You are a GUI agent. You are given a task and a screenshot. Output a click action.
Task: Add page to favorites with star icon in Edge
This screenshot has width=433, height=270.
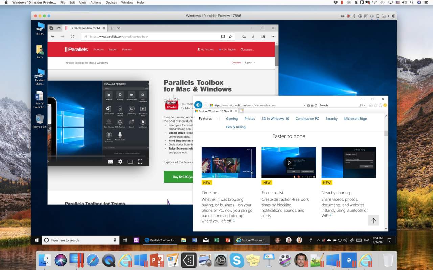coord(230,36)
